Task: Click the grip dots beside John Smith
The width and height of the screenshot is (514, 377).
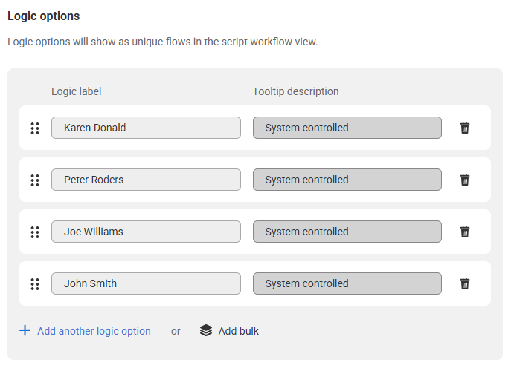Action: click(35, 284)
